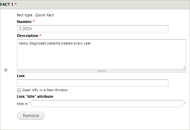This screenshot has width=190, height=130.
Task: Click the Quick Fact type text
Action: coord(44,15)
